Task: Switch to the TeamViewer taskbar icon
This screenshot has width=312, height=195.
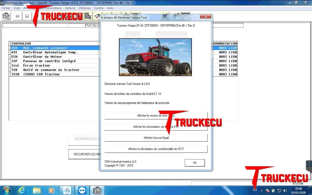Action: 82,190
